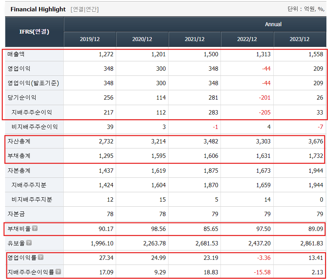Click the 256 net income value
This screenshot has height=279, width=328.
109,98
